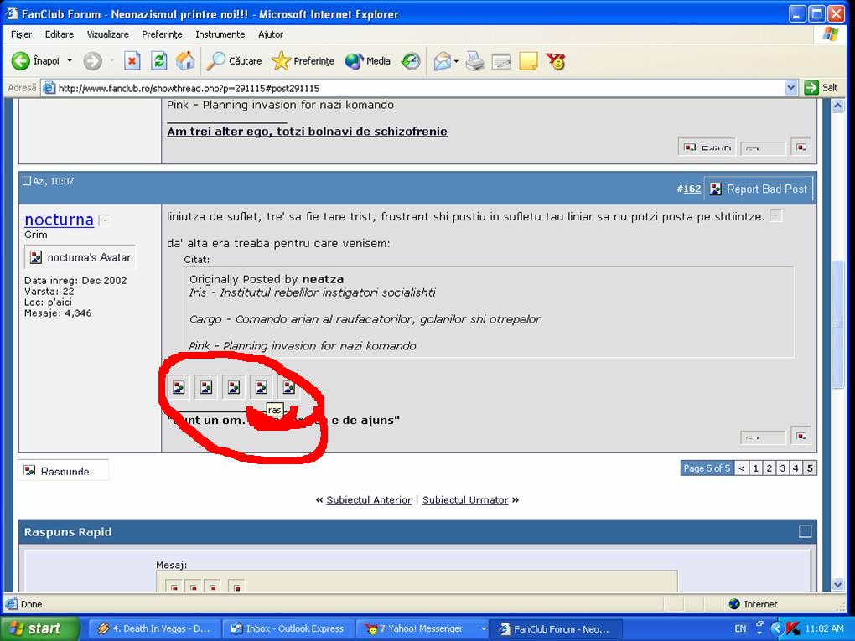Click the third broken smiley image in post
This screenshot has width=855, height=641.
coord(233,387)
